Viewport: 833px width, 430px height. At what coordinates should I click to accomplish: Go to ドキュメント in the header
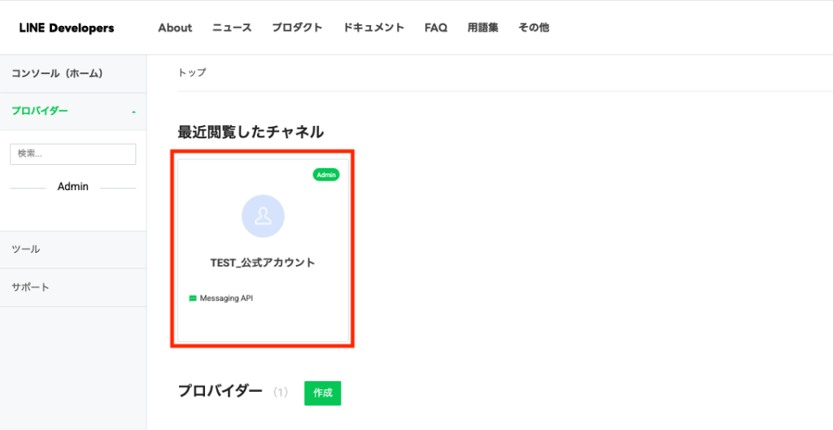[x=373, y=28]
